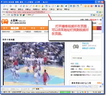Image resolution: width=106 pixels, height=95 pixels.
Task: Open the 帮助 (Help) menu
Action: pos(67,9)
